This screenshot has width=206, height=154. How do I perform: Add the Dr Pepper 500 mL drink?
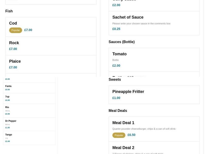pyautogui.click(x=29, y=124)
